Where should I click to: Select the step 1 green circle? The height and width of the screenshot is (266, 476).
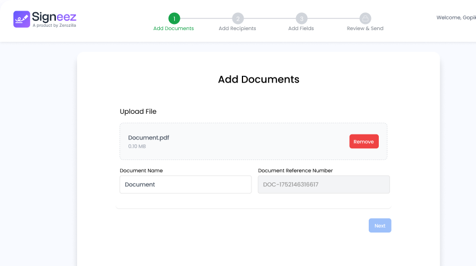click(x=174, y=18)
